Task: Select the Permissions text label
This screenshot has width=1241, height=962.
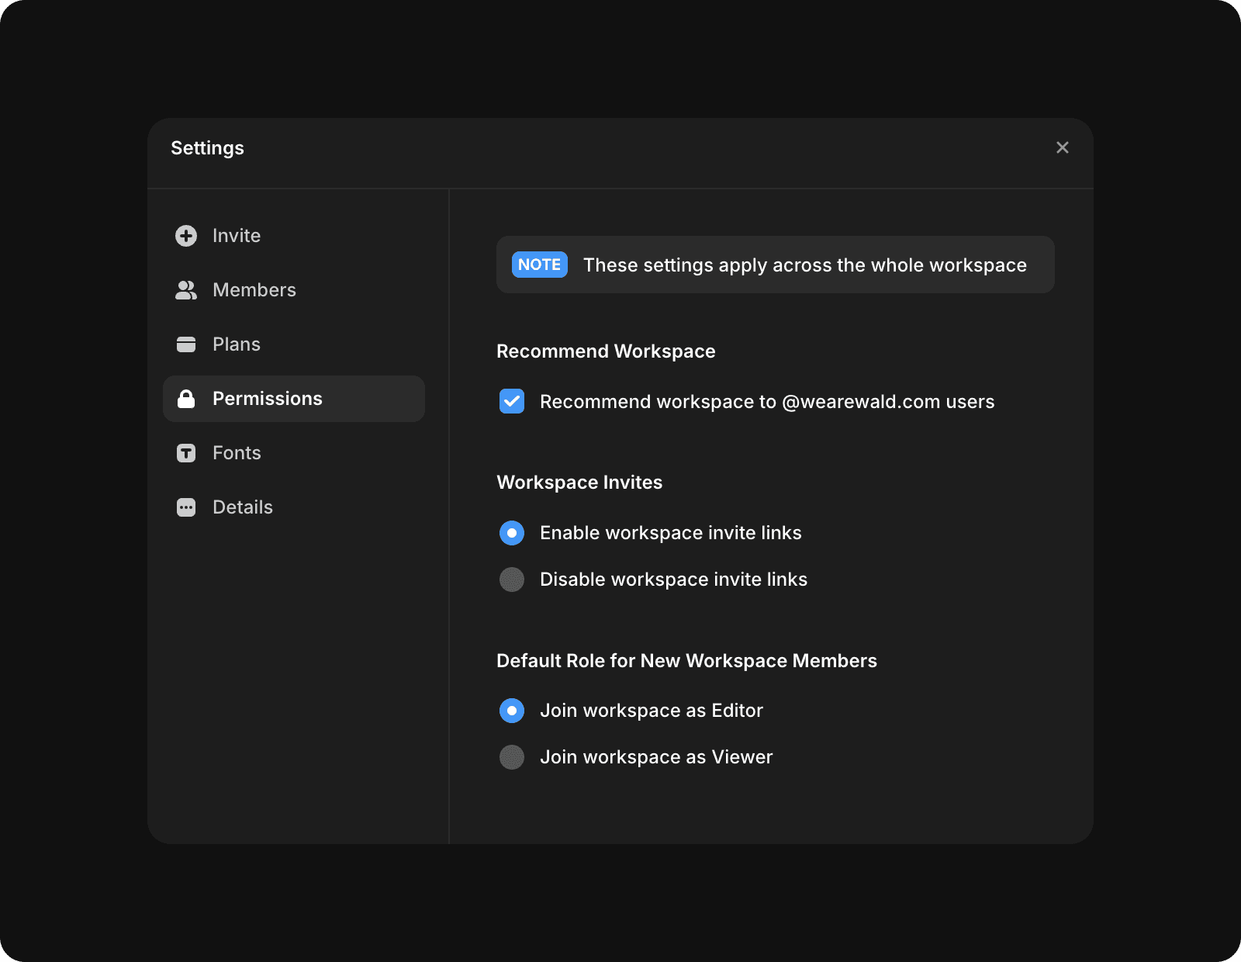Action: pyautogui.click(x=268, y=399)
